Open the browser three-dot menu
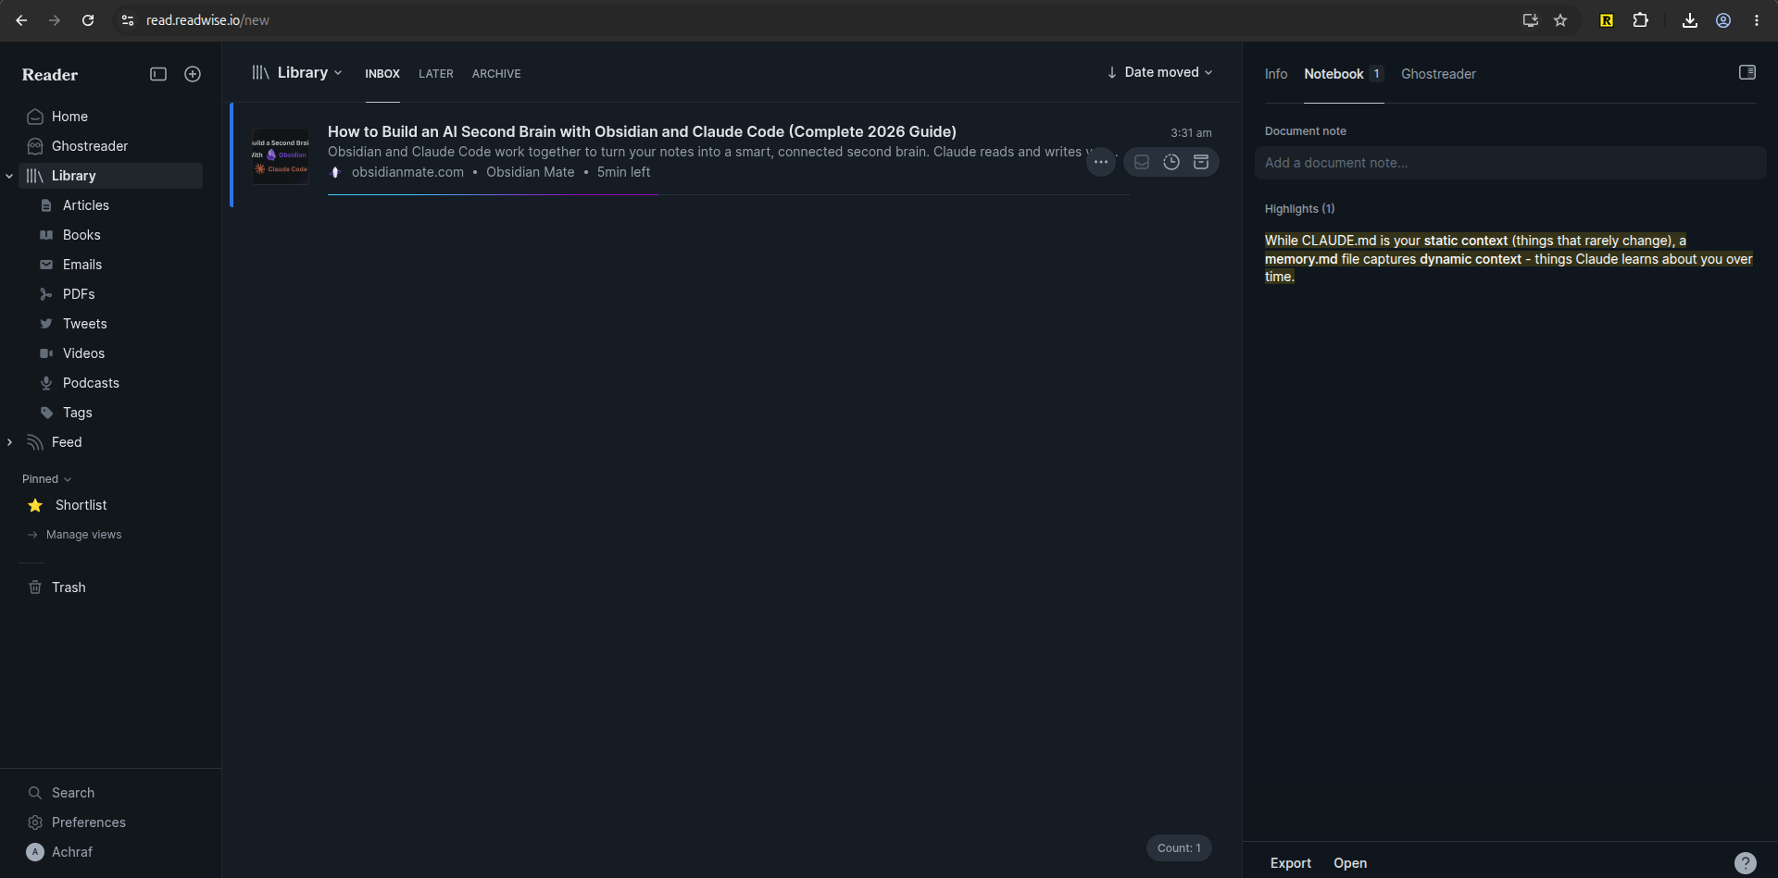This screenshot has height=878, width=1778. 1757,20
